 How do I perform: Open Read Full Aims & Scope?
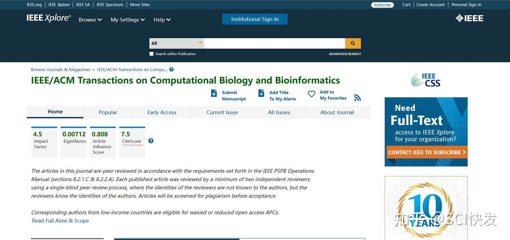point(60,221)
